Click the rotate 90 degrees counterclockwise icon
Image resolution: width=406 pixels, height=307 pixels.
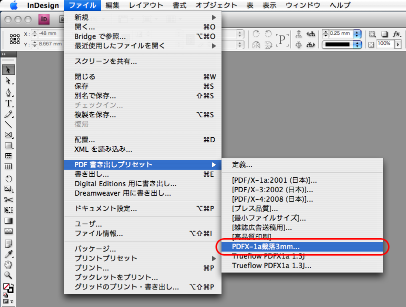coord(268,33)
